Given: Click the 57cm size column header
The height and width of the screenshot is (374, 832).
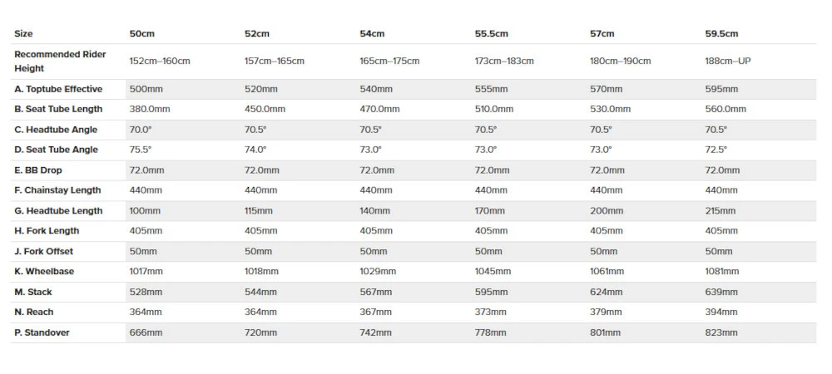Looking at the screenshot, I should [602, 34].
